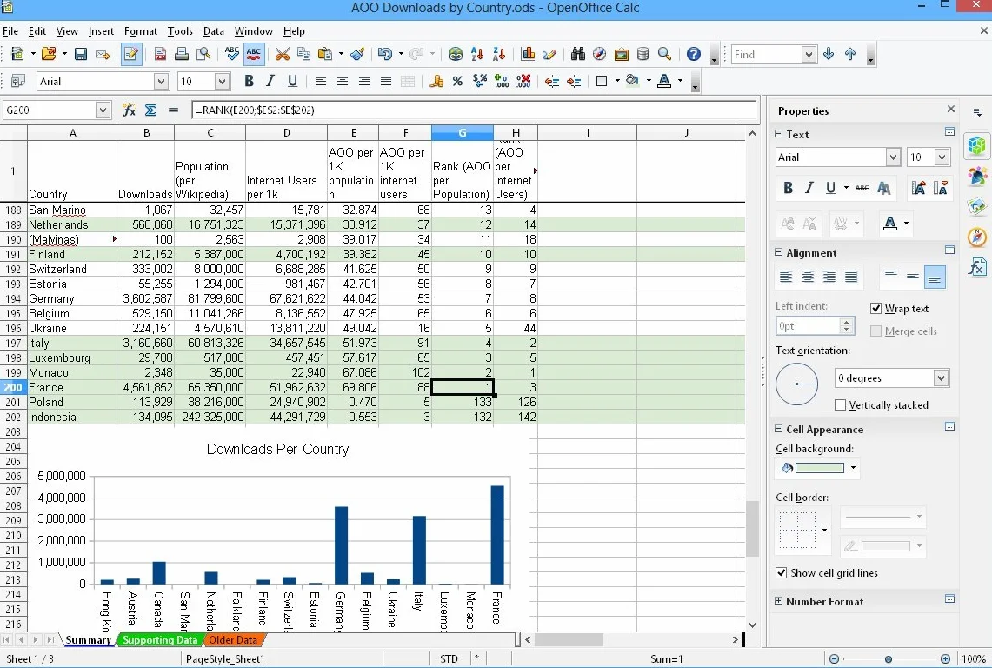Toggle Show cell grid lines checkbox

point(782,572)
